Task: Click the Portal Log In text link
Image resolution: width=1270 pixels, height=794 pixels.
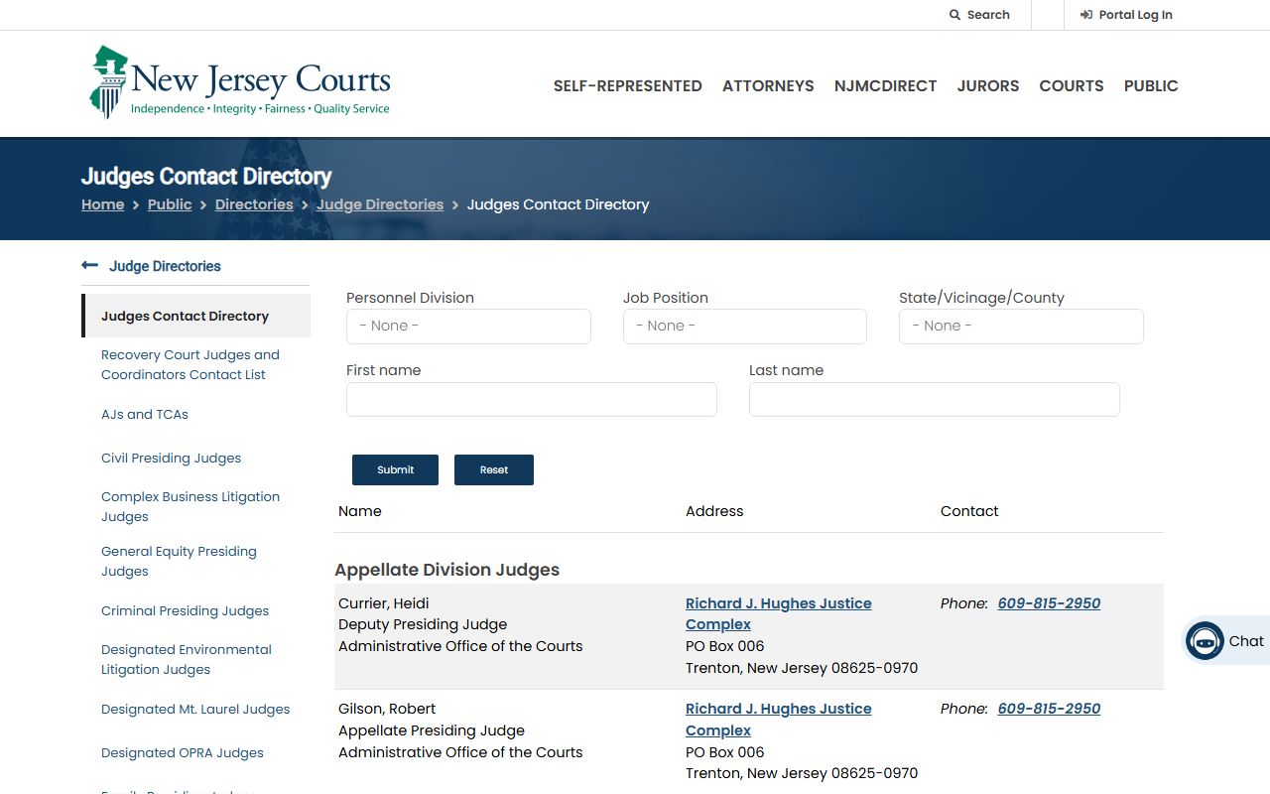Action: [x=1135, y=15]
